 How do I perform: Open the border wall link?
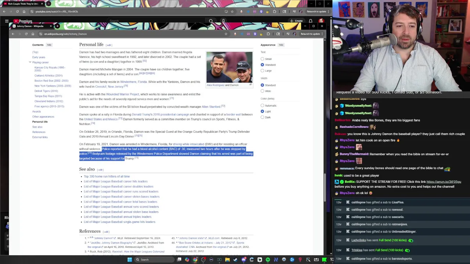(x=233, y=114)
